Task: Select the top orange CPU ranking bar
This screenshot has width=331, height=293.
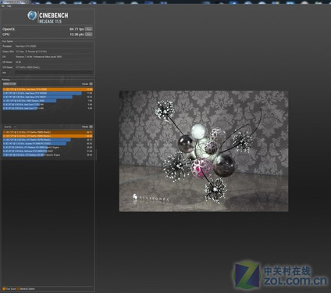Action: 48,90
